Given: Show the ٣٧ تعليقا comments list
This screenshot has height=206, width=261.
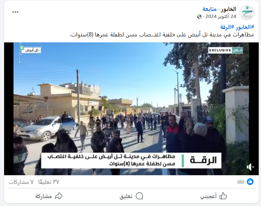Looking at the screenshot, I should click(49, 182).
